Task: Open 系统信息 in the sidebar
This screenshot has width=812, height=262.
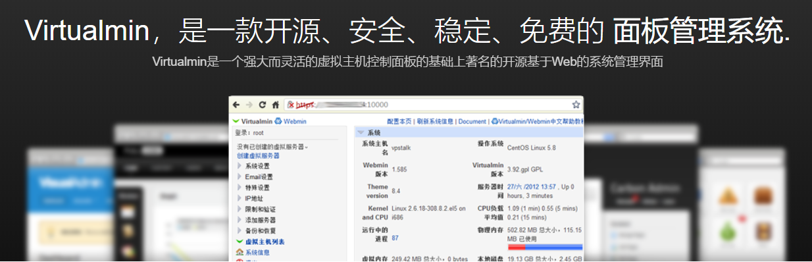Action: tap(253, 252)
